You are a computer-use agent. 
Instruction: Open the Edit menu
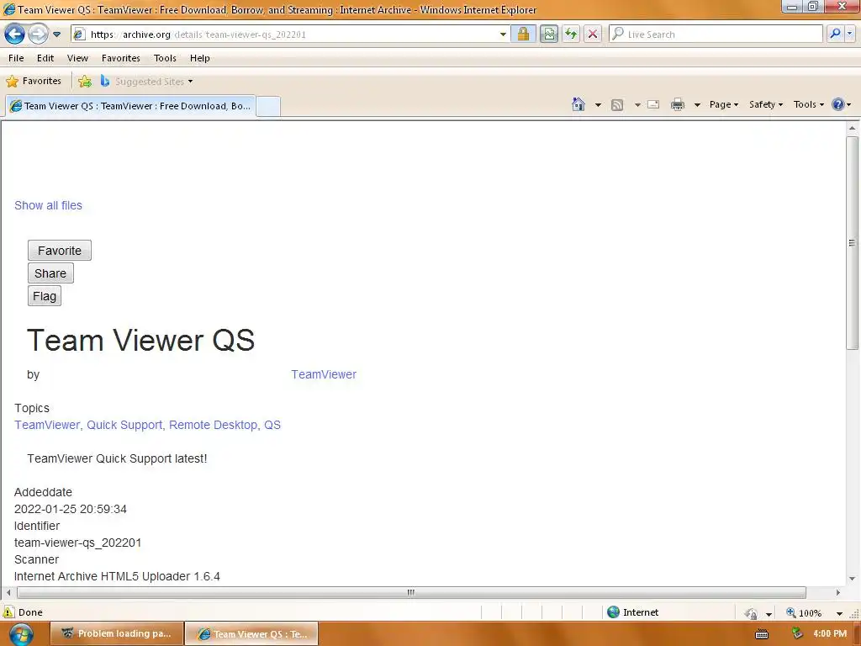tap(45, 58)
